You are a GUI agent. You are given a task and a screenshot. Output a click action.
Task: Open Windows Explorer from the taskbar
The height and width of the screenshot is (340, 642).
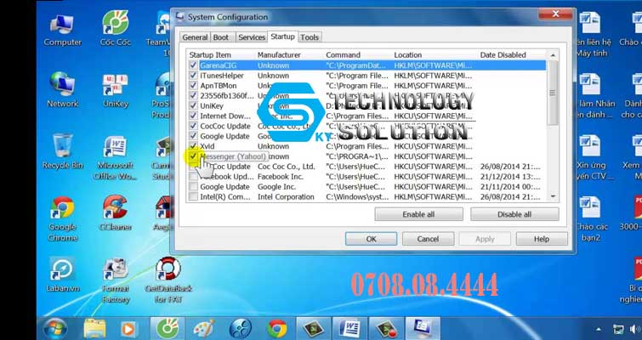coord(94,329)
